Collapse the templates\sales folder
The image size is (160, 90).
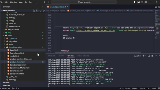click(15, 47)
